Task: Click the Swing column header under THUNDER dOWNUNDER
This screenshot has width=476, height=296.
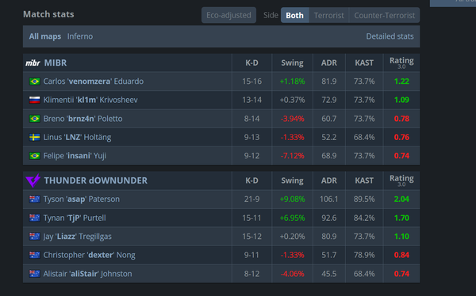Action: [292, 180]
